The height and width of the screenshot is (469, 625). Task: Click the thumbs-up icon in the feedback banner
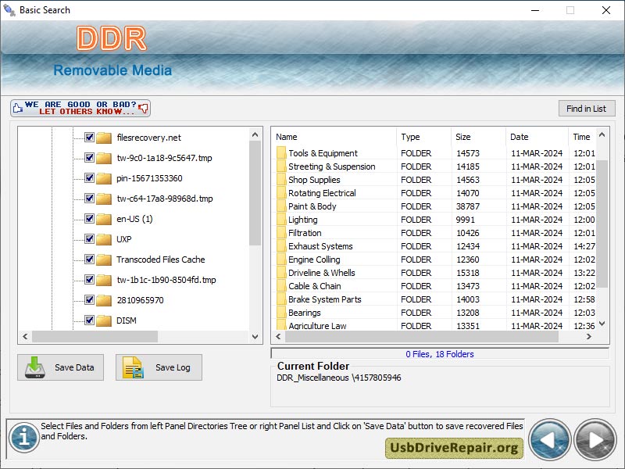17,108
